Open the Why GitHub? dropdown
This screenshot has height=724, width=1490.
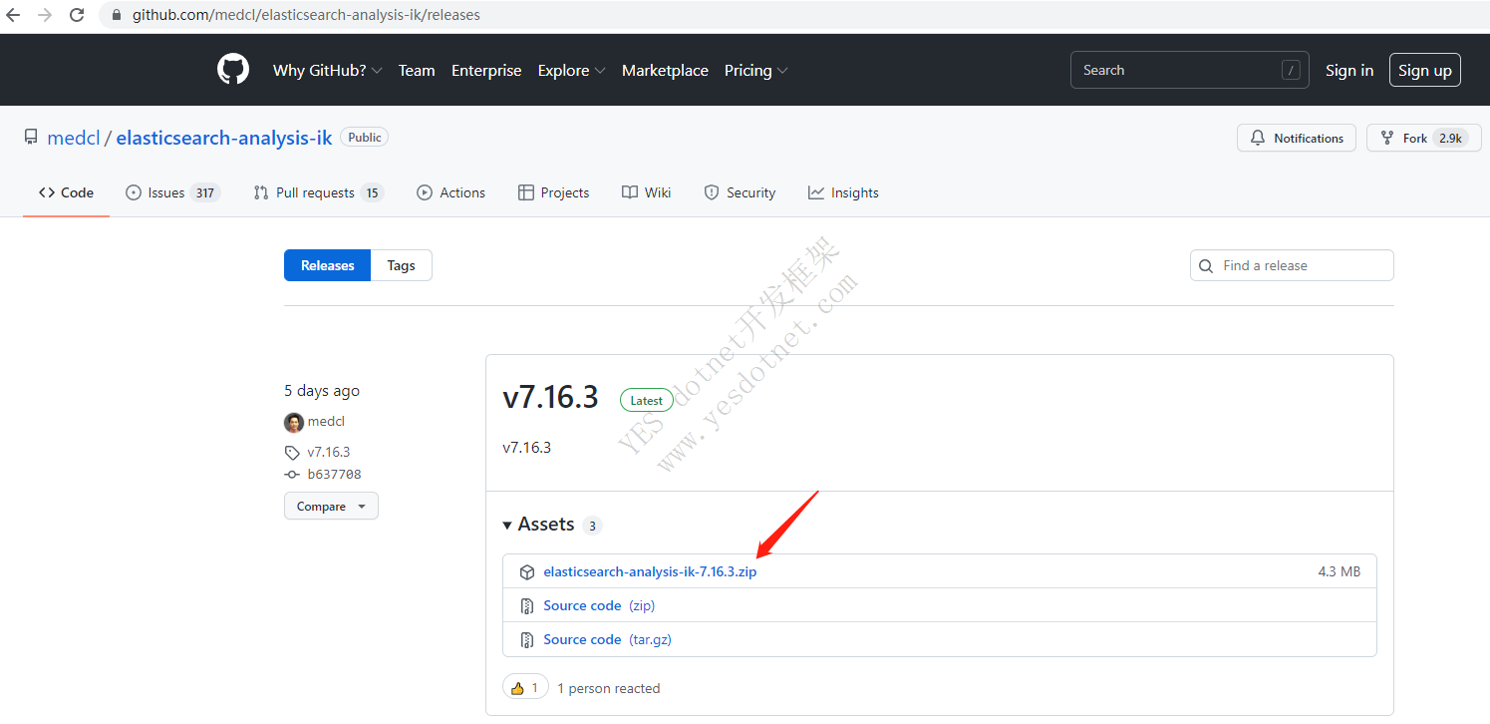328,71
